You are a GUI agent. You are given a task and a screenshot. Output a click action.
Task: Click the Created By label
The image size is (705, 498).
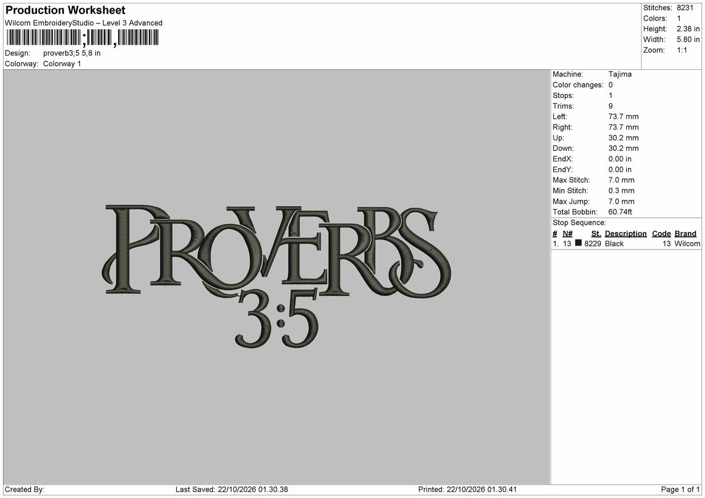(x=24, y=490)
